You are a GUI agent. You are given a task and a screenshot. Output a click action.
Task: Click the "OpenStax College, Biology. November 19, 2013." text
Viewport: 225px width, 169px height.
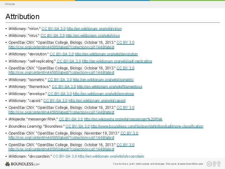[77, 133]
